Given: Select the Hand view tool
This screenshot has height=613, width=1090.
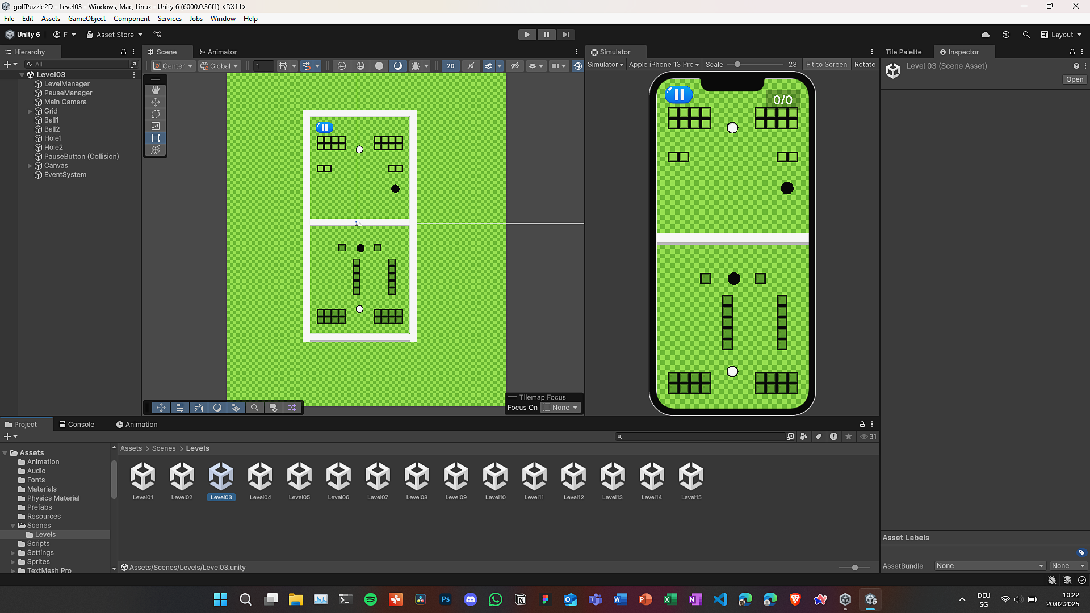Looking at the screenshot, I should click(x=155, y=90).
